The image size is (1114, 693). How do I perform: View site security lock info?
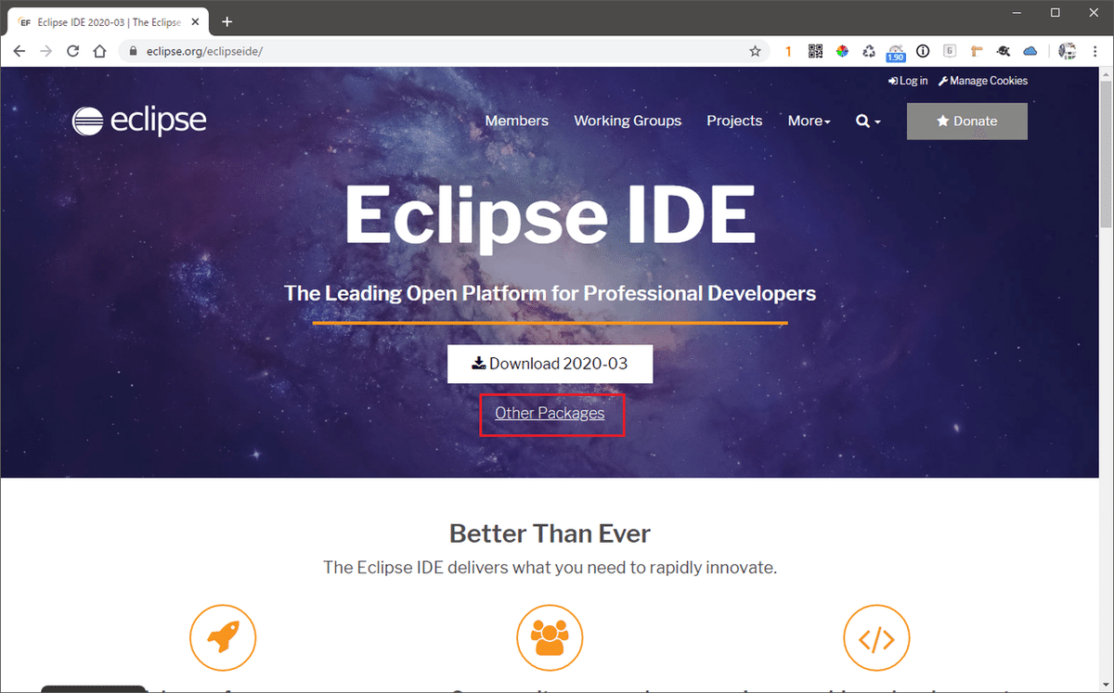tap(134, 51)
